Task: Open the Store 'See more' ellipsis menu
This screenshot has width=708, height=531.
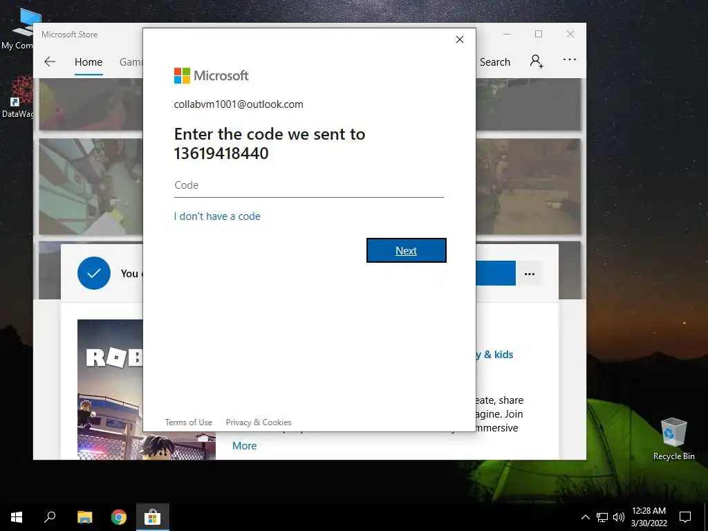Action: pos(570,59)
